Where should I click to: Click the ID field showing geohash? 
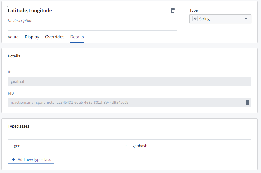coord(129,81)
